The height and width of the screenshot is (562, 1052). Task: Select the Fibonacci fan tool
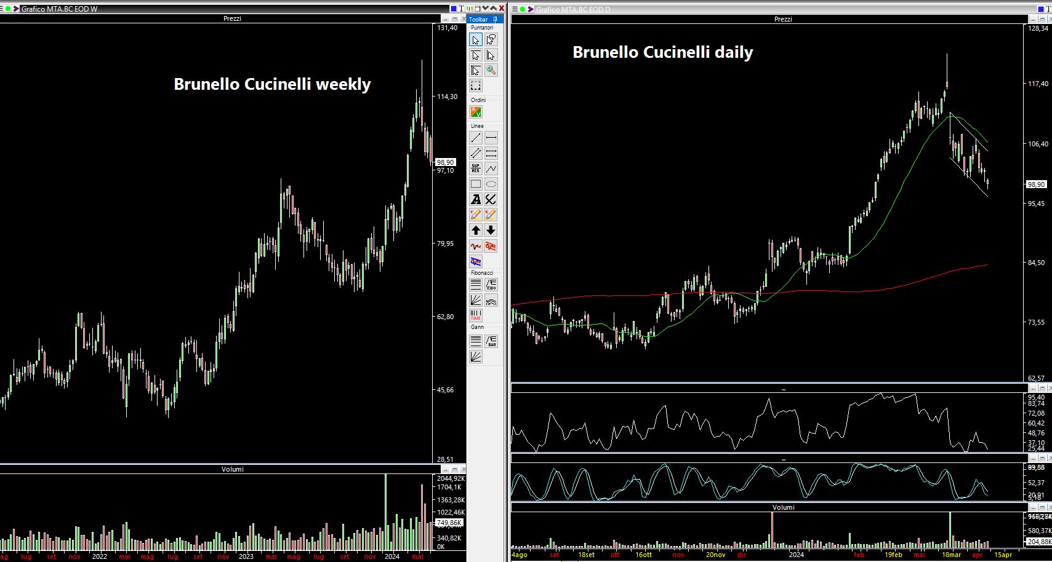click(x=475, y=300)
